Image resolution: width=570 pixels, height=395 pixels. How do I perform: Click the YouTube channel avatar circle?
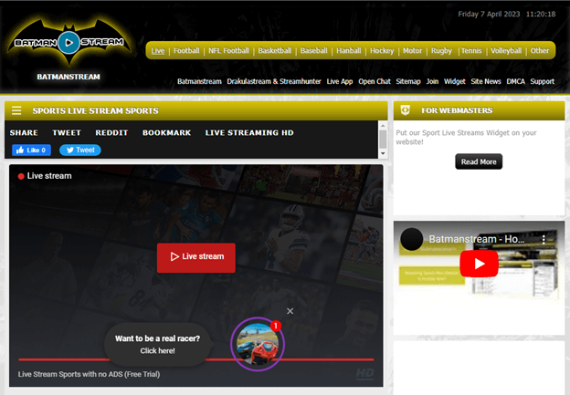coord(411,239)
